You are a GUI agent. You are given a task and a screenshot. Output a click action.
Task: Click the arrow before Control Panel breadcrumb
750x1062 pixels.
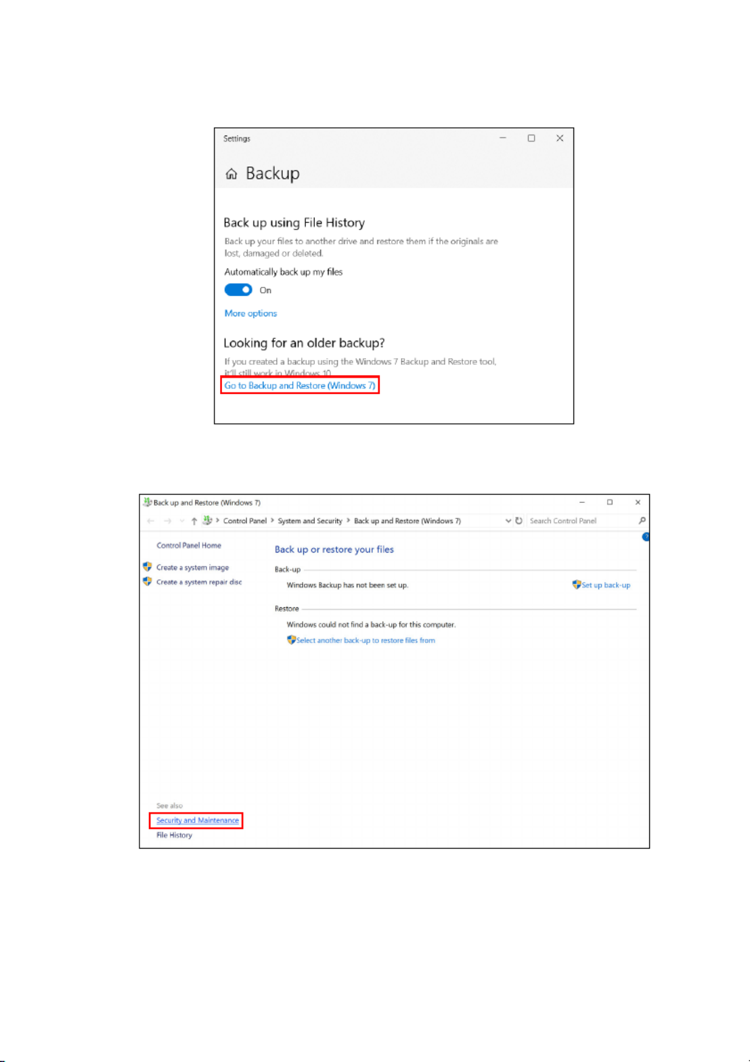coord(217,521)
